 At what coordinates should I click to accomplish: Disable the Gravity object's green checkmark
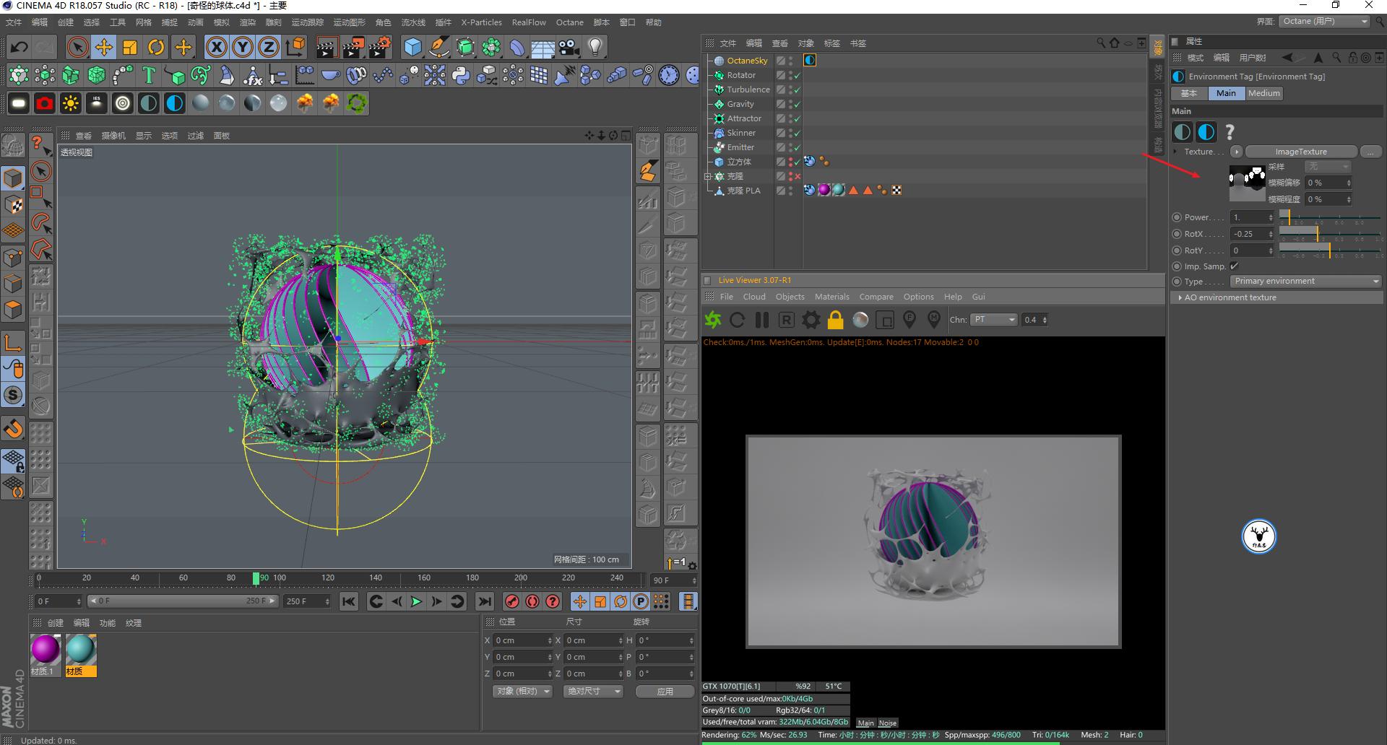(795, 104)
